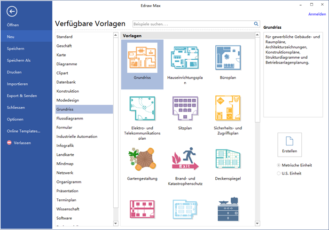
Task: Select the Clipart category
Action: 84,73
